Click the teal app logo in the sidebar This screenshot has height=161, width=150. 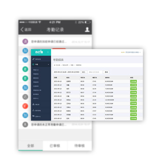(x=39, y=52)
